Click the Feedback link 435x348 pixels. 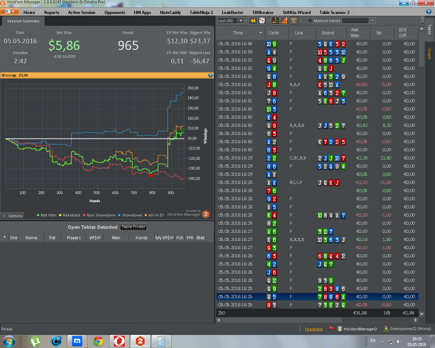[x=314, y=329]
